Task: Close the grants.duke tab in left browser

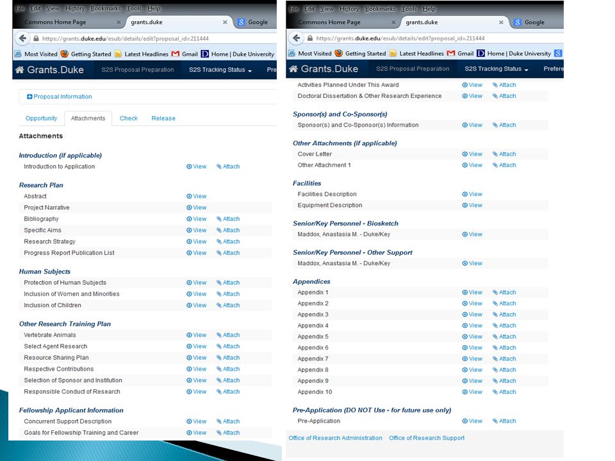Action: (225, 22)
